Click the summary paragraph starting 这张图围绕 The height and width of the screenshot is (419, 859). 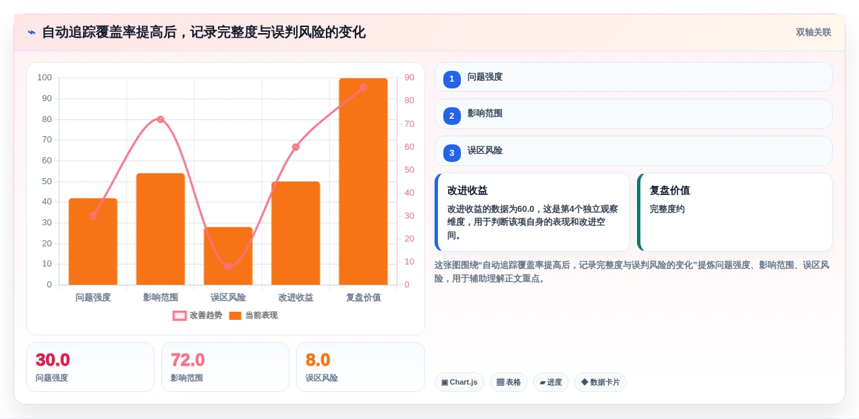632,272
